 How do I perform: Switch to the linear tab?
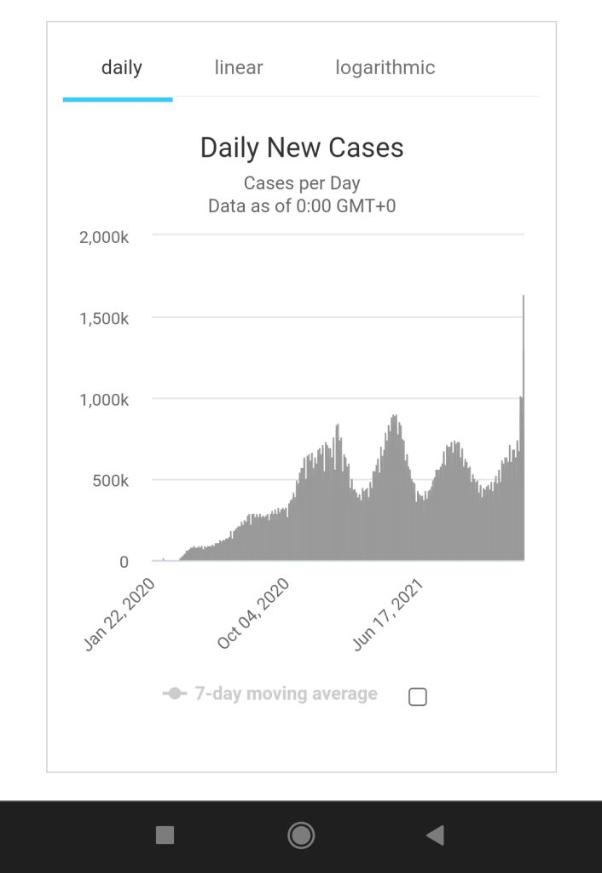pos(239,67)
